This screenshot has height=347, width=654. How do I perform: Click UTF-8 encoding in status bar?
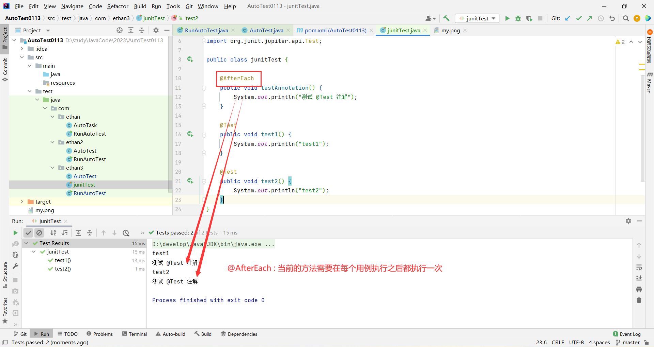[576, 342]
